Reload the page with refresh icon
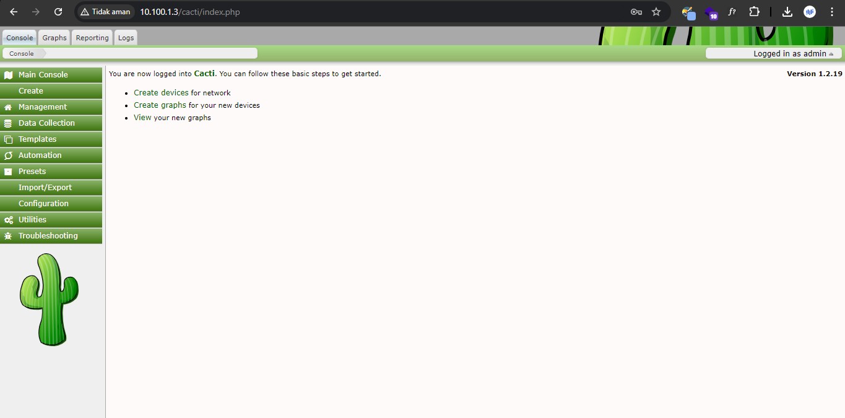 click(58, 12)
